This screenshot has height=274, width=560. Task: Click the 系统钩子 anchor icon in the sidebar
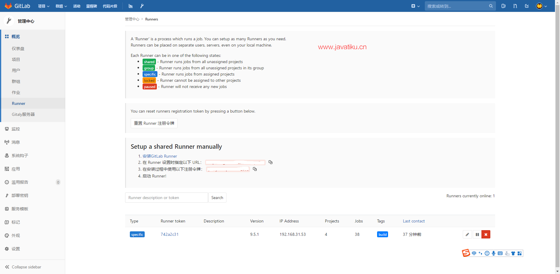point(7,156)
